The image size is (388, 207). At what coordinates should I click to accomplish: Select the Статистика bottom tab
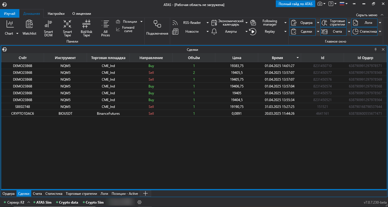pos(54,194)
